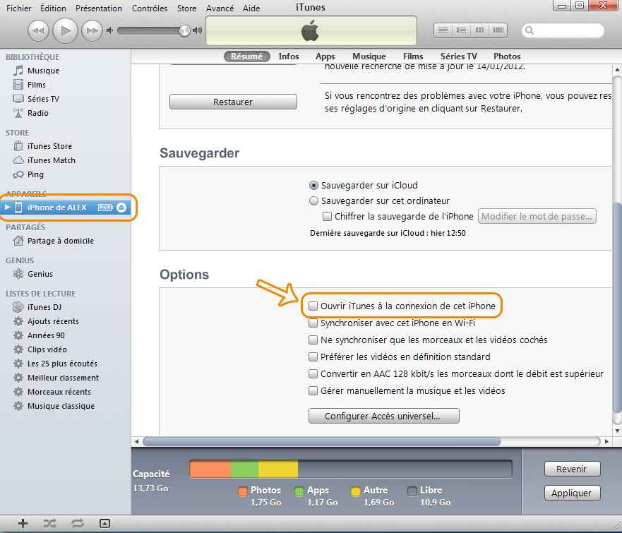Click iPhone battery status icon
The image size is (622, 533).
[105, 208]
